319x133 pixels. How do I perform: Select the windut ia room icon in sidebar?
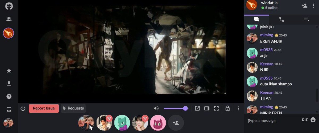[x=9, y=33]
